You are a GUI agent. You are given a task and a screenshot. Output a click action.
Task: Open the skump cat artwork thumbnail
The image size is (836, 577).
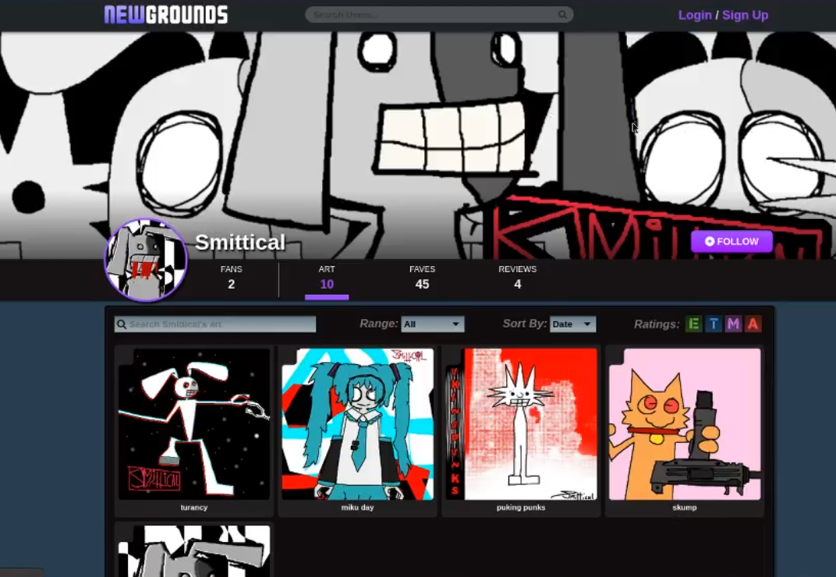(x=685, y=424)
